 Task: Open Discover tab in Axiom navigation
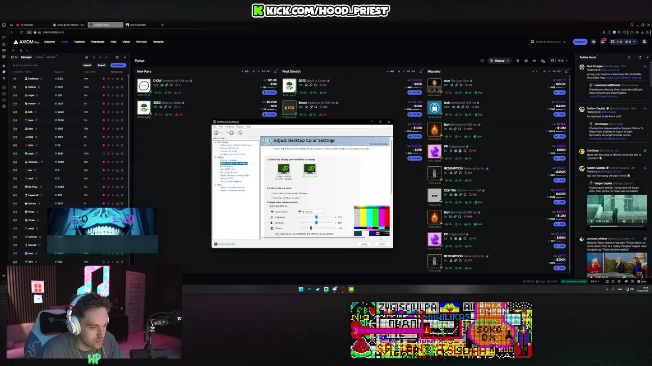[x=49, y=42]
